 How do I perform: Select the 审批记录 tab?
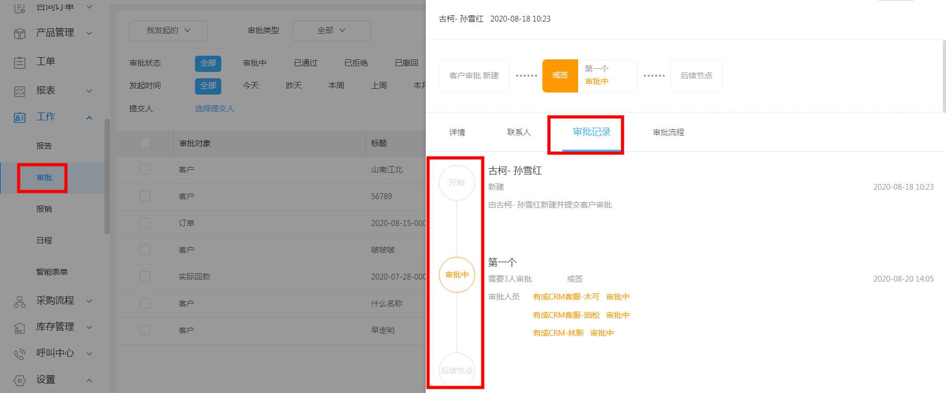(592, 132)
